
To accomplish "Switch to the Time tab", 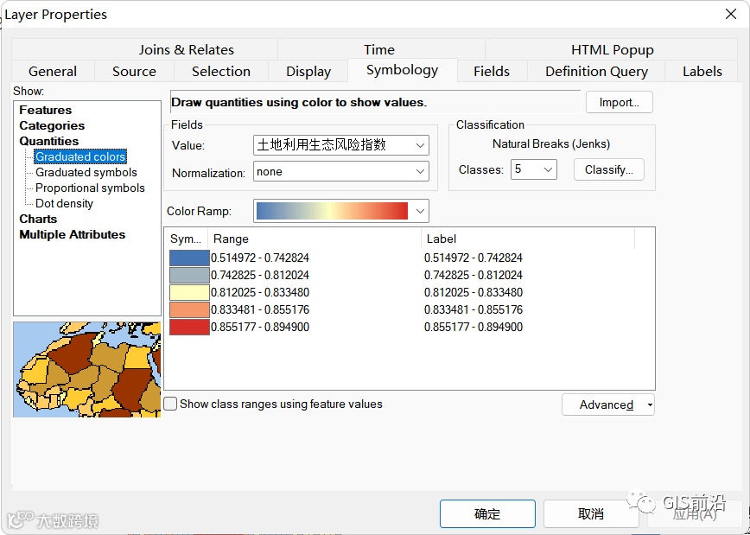I will coord(379,50).
